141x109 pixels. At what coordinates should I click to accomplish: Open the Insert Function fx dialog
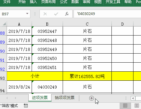[67, 14]
